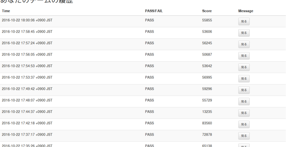Open 見る for the 72878 score row
This screenshot has width=286, height=147.
click(x=244, y=136)
